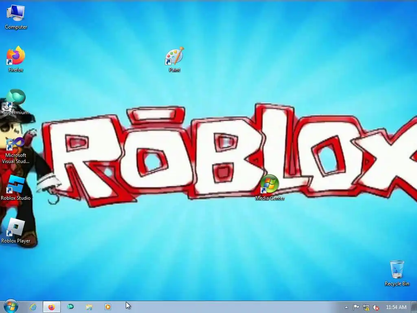Click the 11:54 AM taskbar clock
Screen dimensions: 417x313
point(396,307)
